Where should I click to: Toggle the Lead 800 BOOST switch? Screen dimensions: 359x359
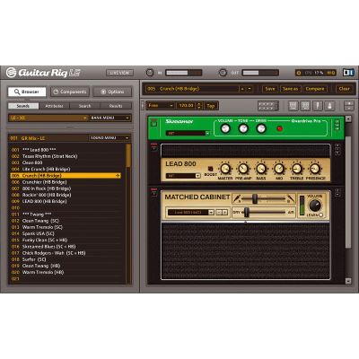click(210, 169)
